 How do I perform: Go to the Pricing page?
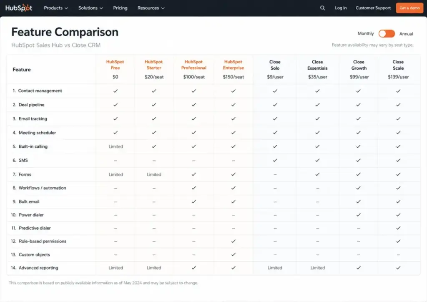tap(120, 8)
